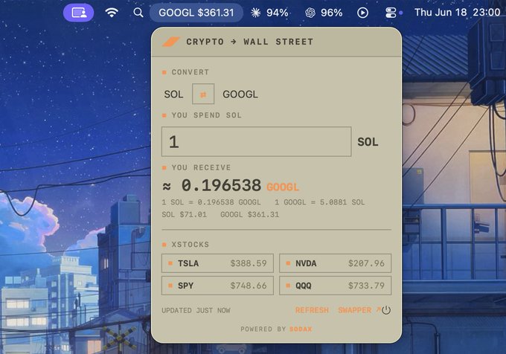The image size is (506, 354).
Task: Choose the QQQ xStock tile
Action: 336,286
